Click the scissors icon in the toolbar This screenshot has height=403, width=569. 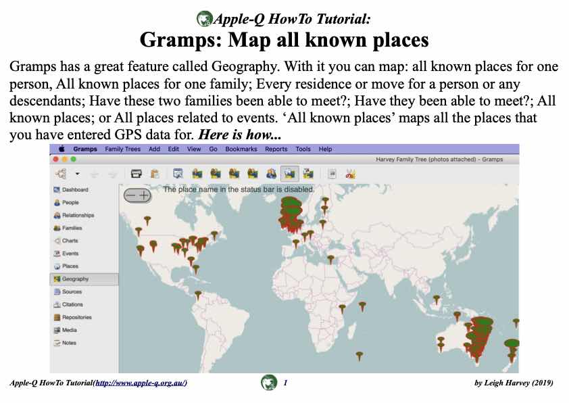coord(351,174)
